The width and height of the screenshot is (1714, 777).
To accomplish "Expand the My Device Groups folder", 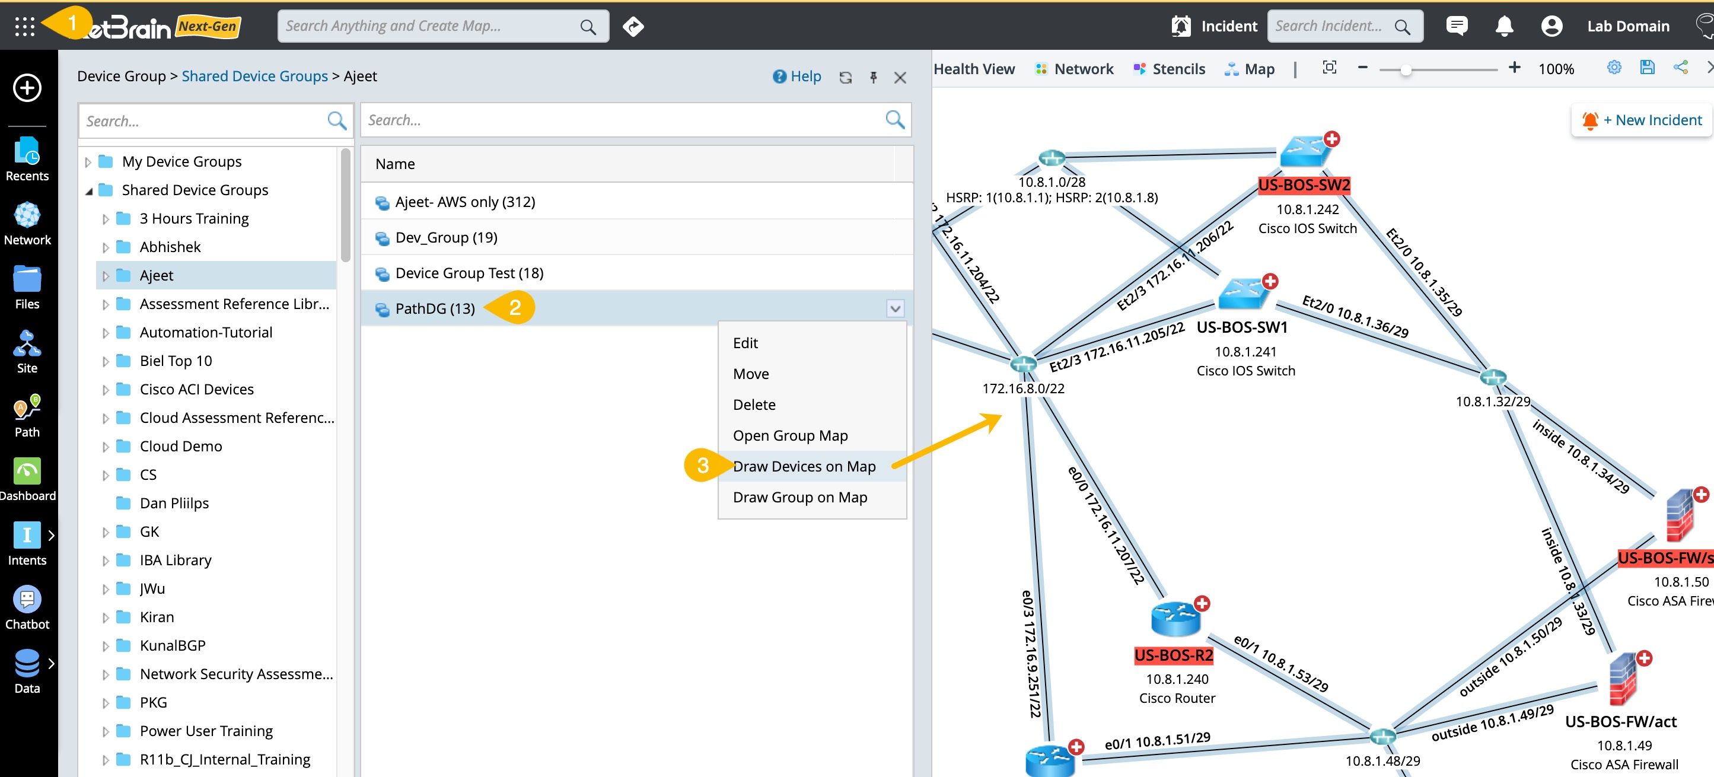I will [x=88, y=162].
